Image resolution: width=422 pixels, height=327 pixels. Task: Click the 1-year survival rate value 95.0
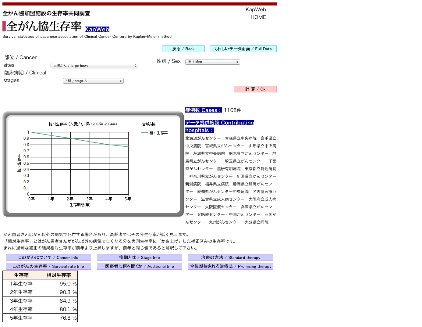coord(65,284)
